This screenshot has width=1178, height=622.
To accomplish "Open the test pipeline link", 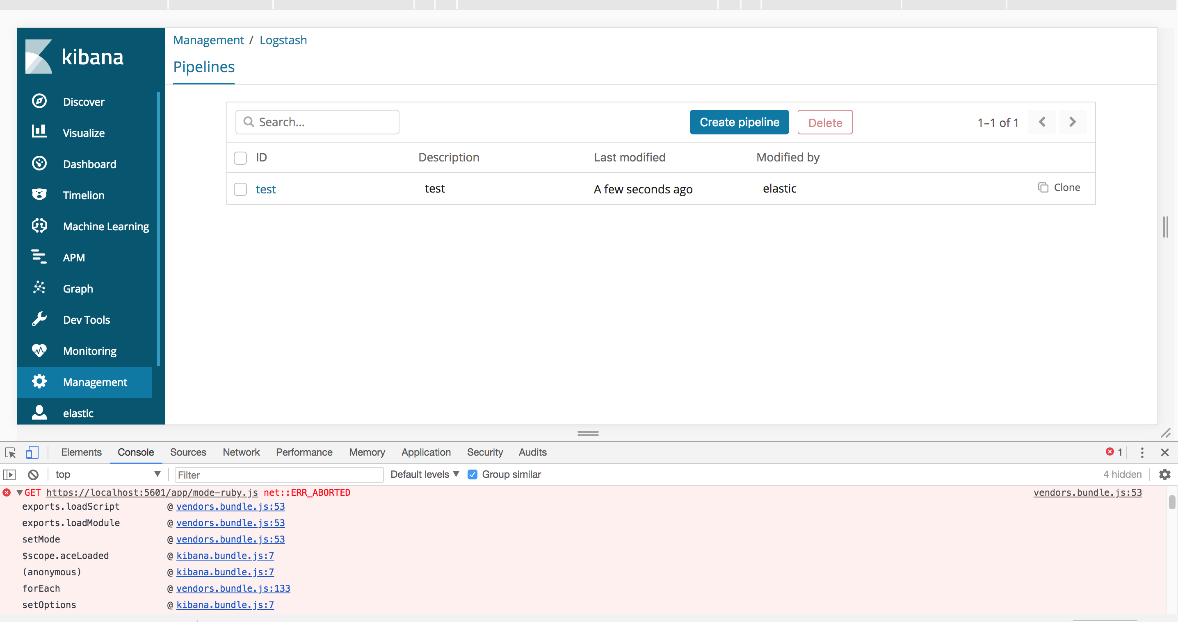I will tap(266, 188).
